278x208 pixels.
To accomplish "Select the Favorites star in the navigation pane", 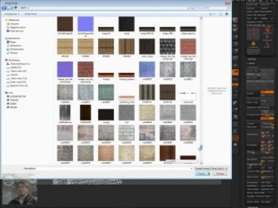I will (7, 20).
